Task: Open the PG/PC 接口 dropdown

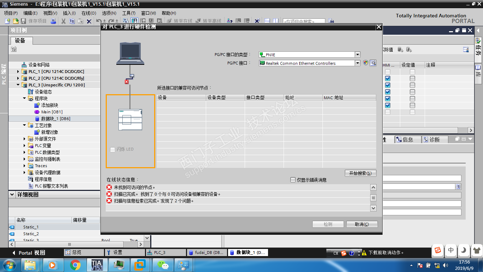Action: click(x=357, y=63)
